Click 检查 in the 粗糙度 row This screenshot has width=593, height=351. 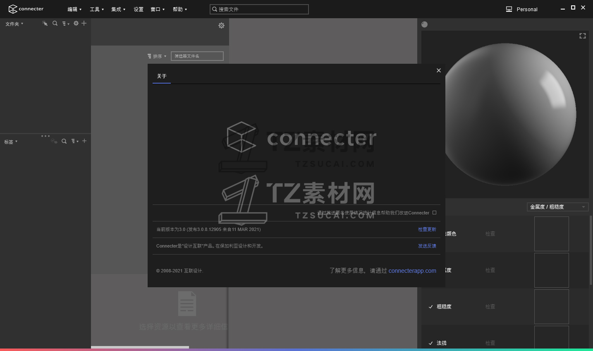pyautogui.click(x=490, y=307)
